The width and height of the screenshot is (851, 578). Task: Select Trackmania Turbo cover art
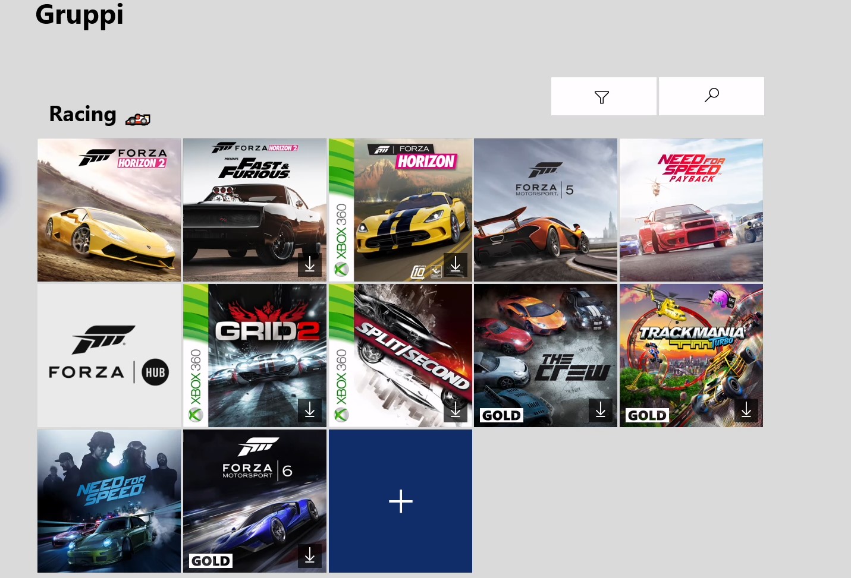(x=691, y=355)
